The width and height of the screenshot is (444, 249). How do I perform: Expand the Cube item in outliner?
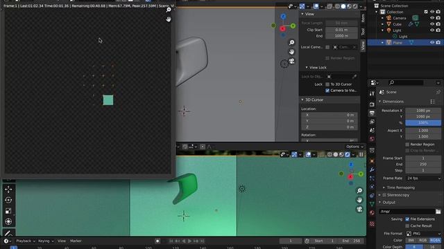(382, 24)
